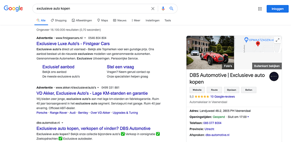Screen dimensions: 291x142
Task: Click the 0546 804 804 phone number
Action: point(97,38)
